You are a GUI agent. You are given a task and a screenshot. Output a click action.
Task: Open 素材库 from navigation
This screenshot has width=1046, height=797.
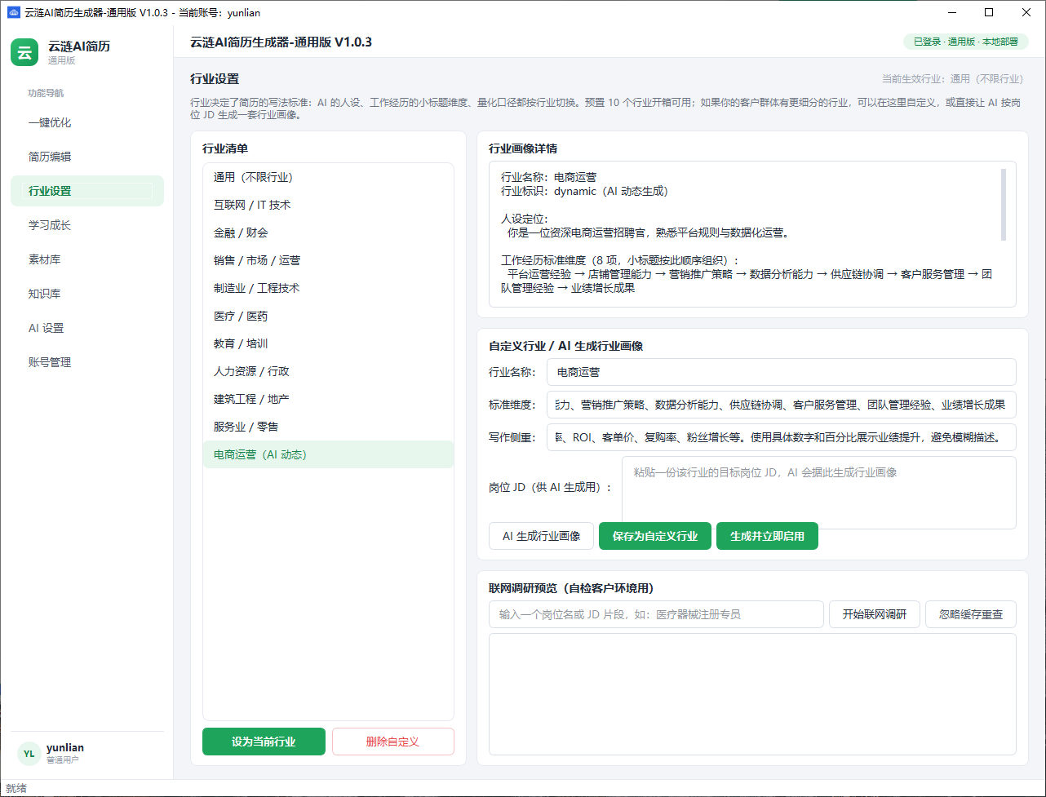point(87,259)
